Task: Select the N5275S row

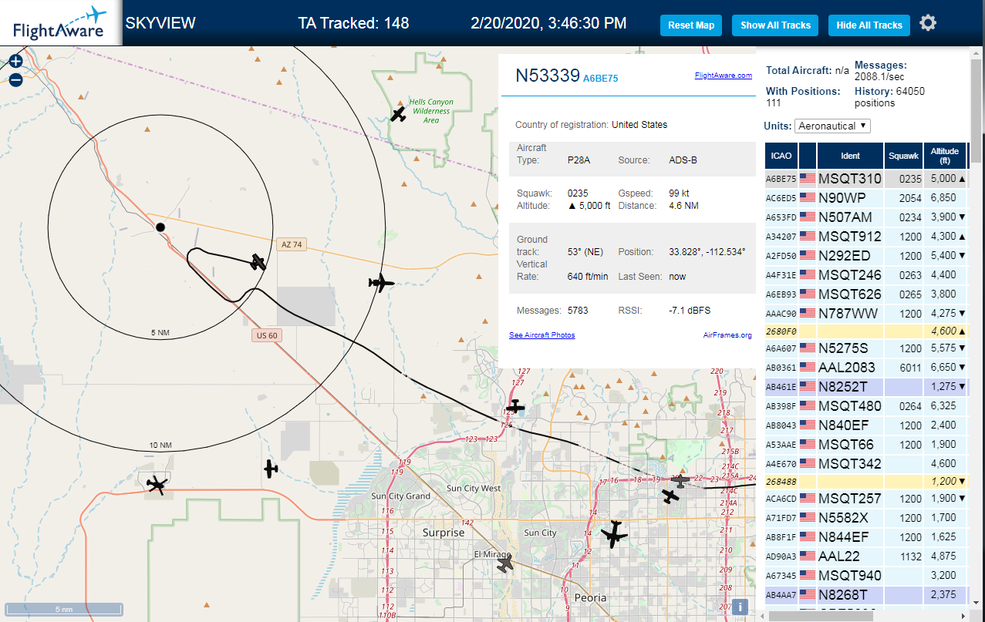Action: (x=866, y=348)
